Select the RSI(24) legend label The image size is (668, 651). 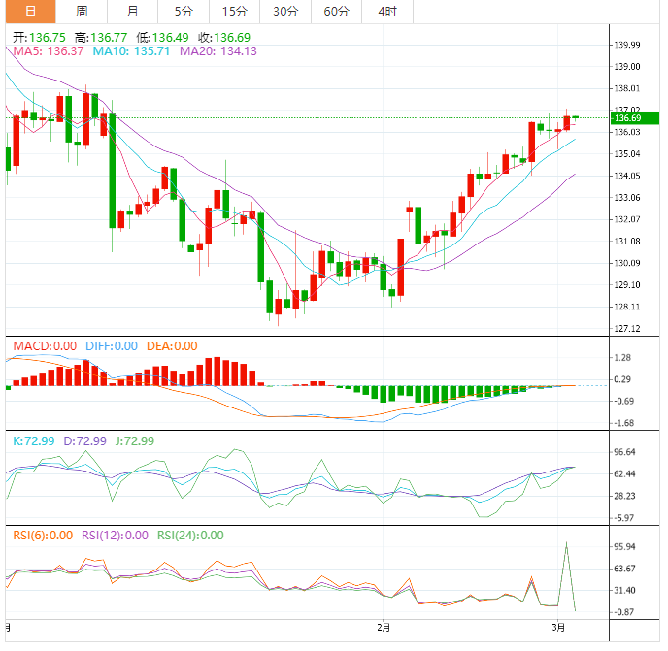(191, 536)
